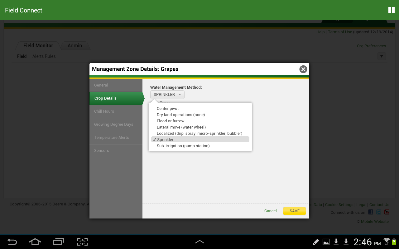Open the Legal footer link

361,205
